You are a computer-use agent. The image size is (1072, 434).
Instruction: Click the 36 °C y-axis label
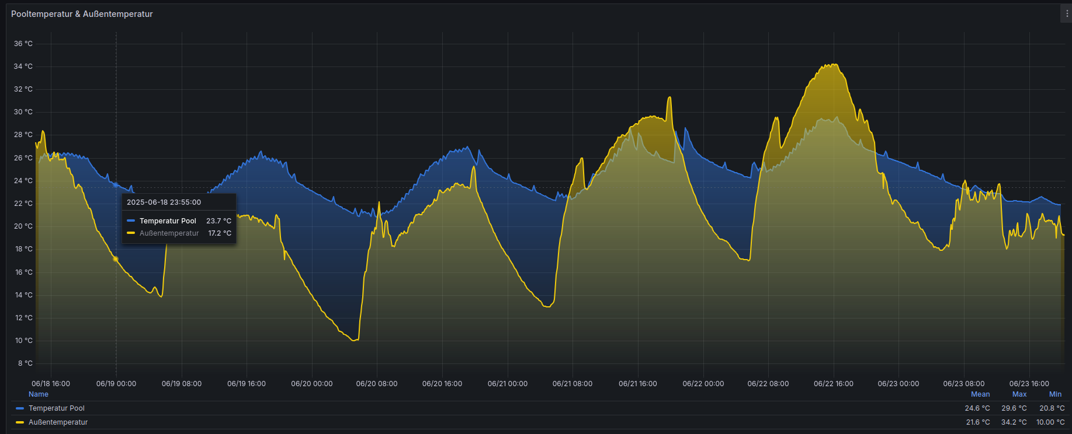tap(23, 44)
